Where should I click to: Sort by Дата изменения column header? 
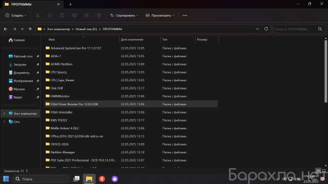pyautogui.click(x=132, y=39)
